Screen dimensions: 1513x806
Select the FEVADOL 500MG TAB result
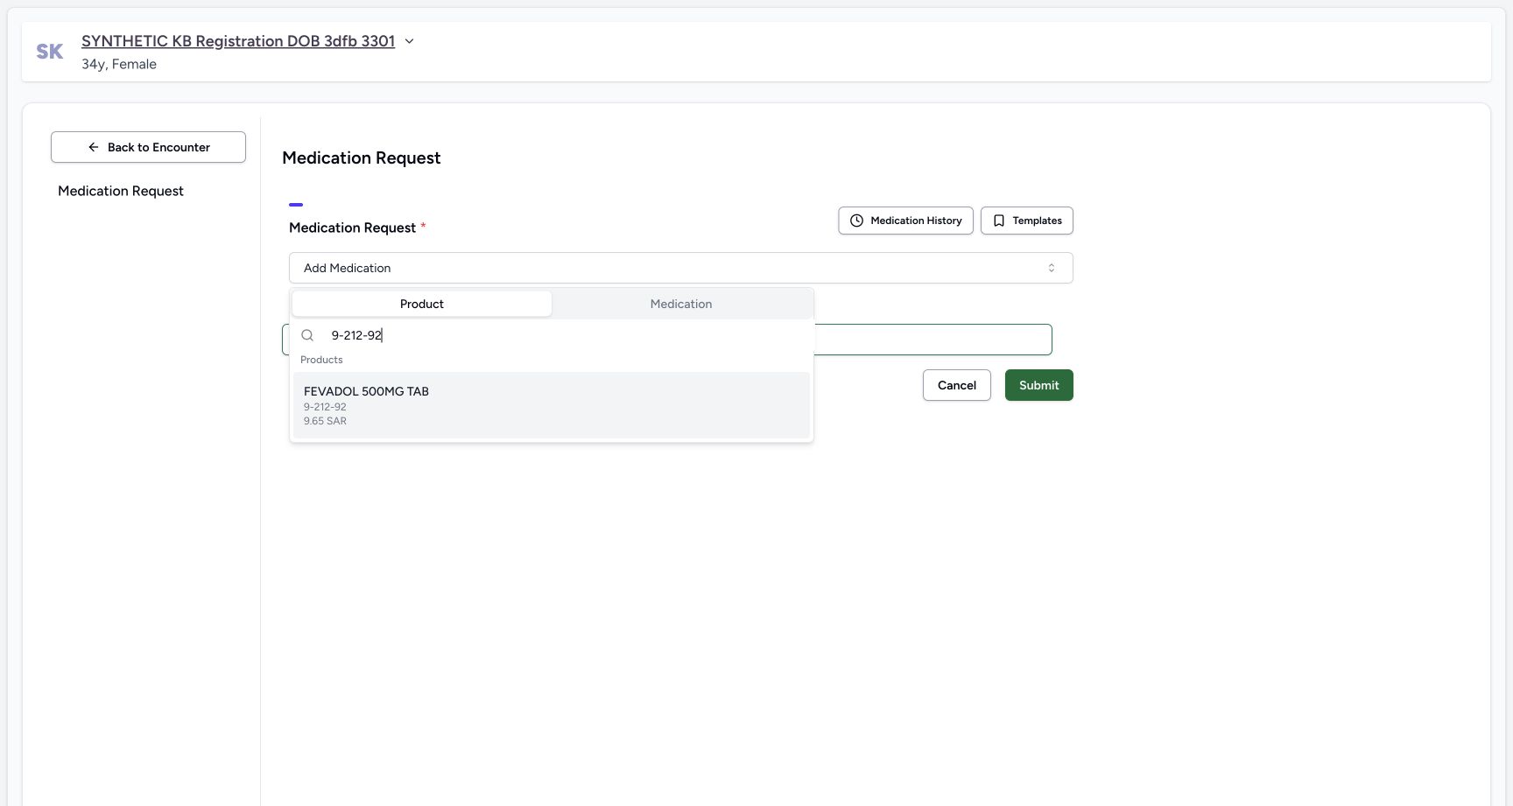[x=551, y=405]
